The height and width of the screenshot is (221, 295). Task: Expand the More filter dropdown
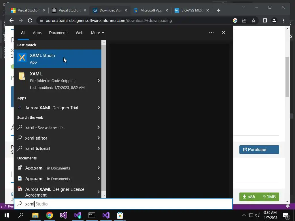(x=97, y=33)
